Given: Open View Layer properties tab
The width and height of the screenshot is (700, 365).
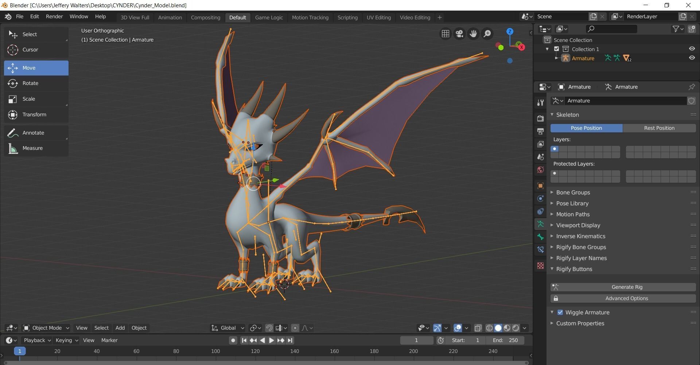Looking at the screenshot, I should tap(540, 144).
